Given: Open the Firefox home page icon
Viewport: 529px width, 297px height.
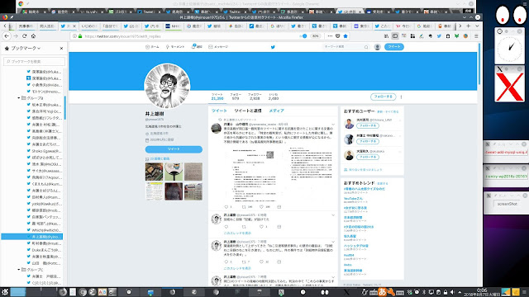Looking at the screenshot, I should coord(33,36).
